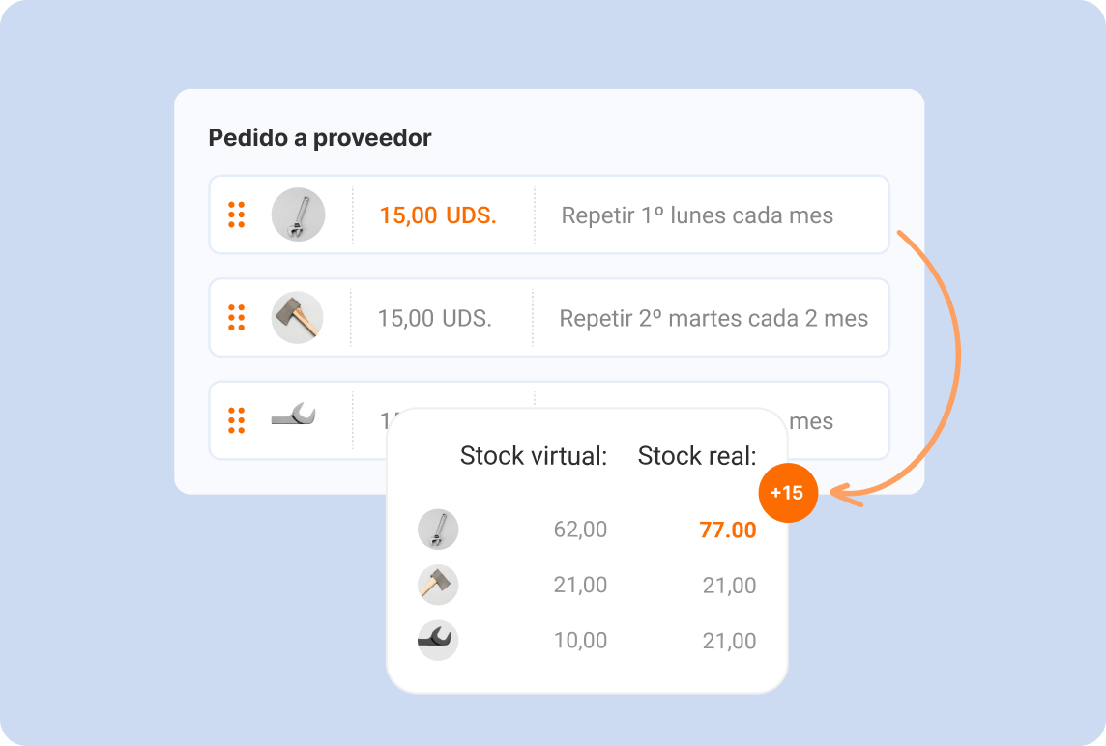The width and height of the screenshot is (1106, 746).
Task: Click the wrench icon in the stock panel
Action: (x=438, y=530)
